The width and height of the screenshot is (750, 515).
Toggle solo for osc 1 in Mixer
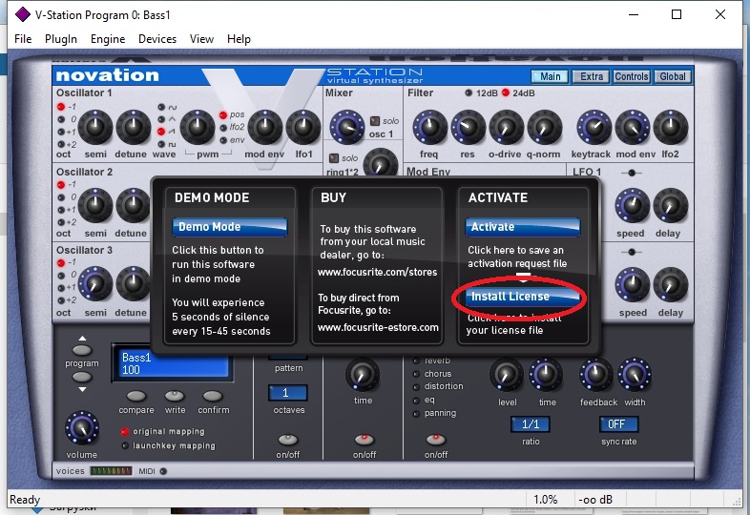375,121
